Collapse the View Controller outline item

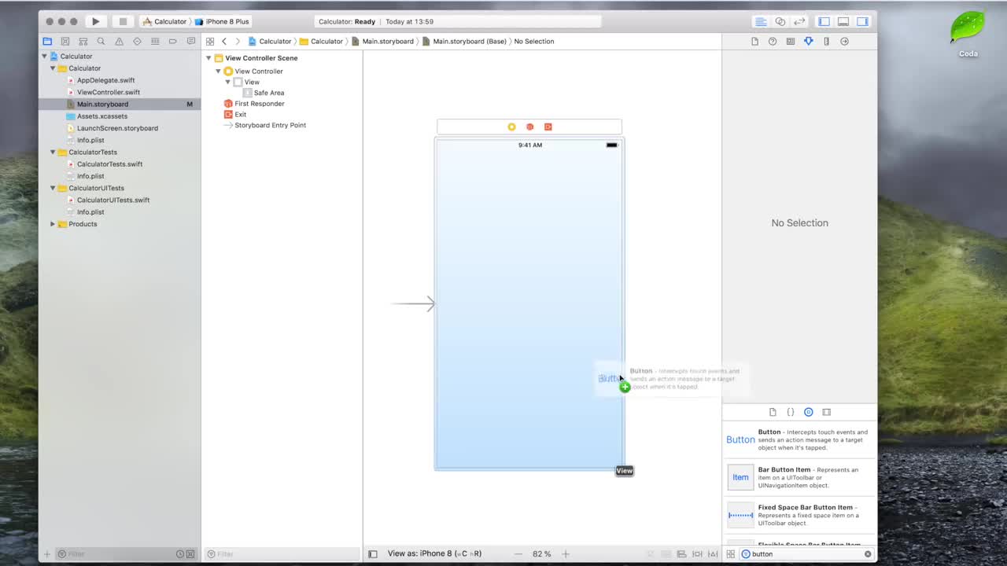219,72
